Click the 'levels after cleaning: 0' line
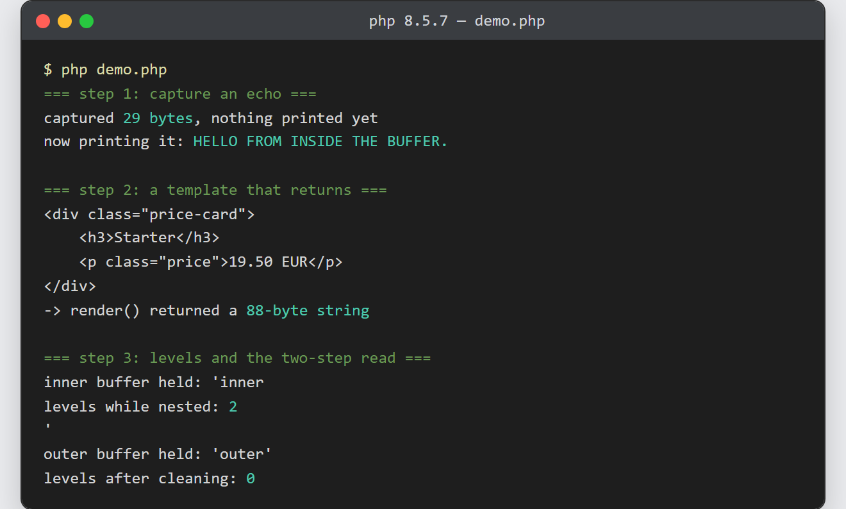846x509 pixels. coord(149,479)
